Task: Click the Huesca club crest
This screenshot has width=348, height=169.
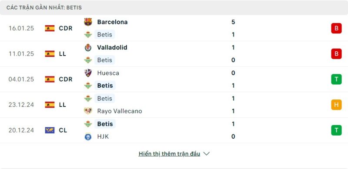Action: pyautogui.click(x=88, y=73)
